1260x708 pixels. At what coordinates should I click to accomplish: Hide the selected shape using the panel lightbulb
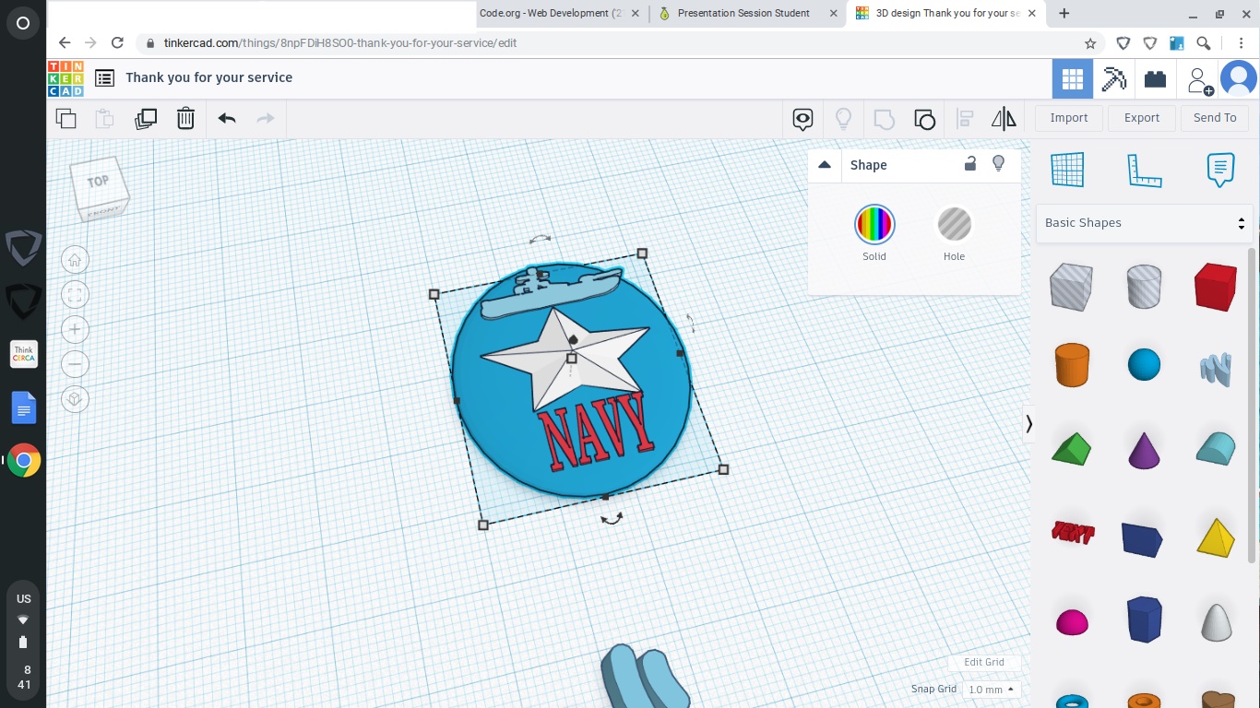[998, 164]
